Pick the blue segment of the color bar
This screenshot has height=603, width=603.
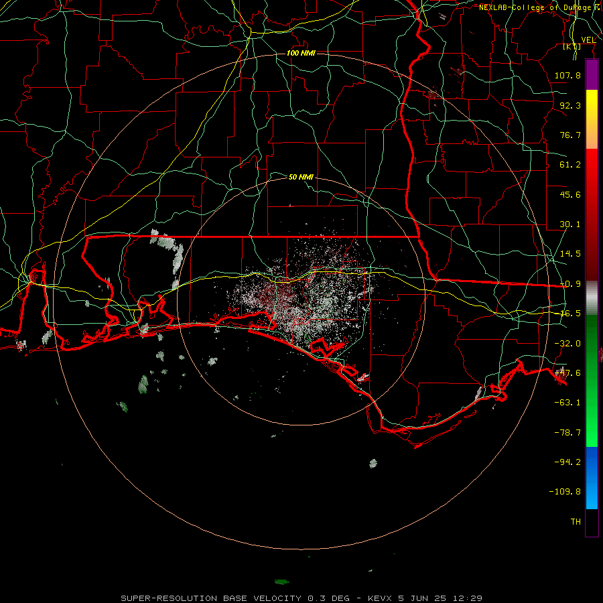point(592,478)
